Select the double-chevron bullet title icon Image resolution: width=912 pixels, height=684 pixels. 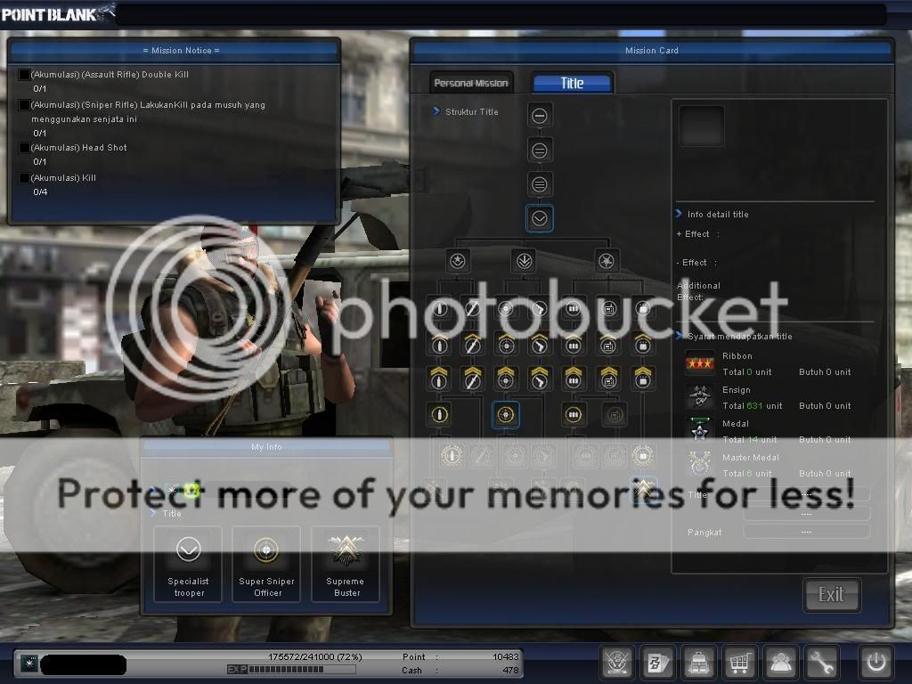click(439, 379)
